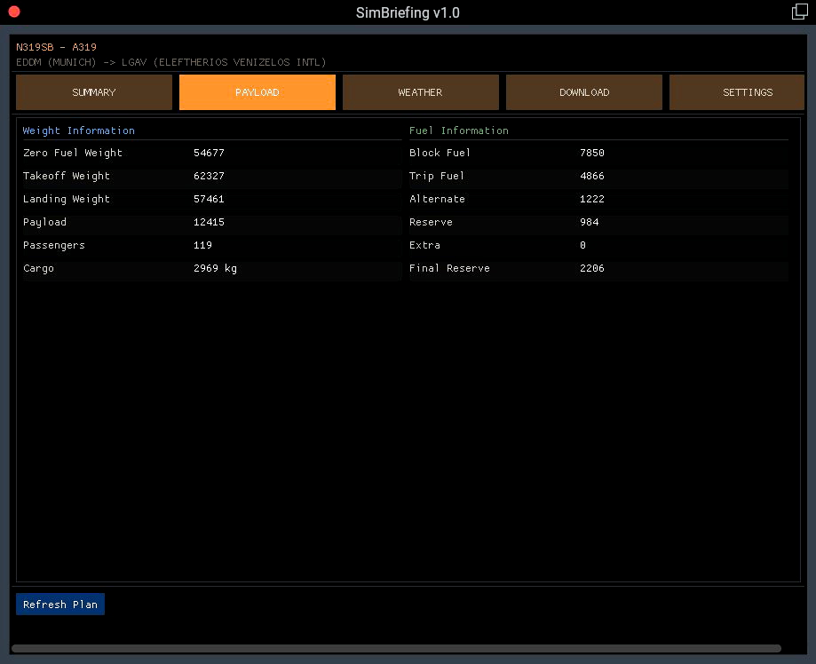Click the red window indicator dot
This screenshot has width=816, height=664.
[14, 12]
